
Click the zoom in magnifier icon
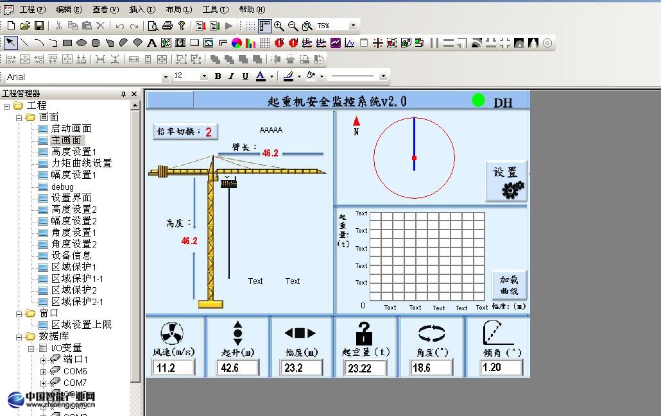(279, 26)
